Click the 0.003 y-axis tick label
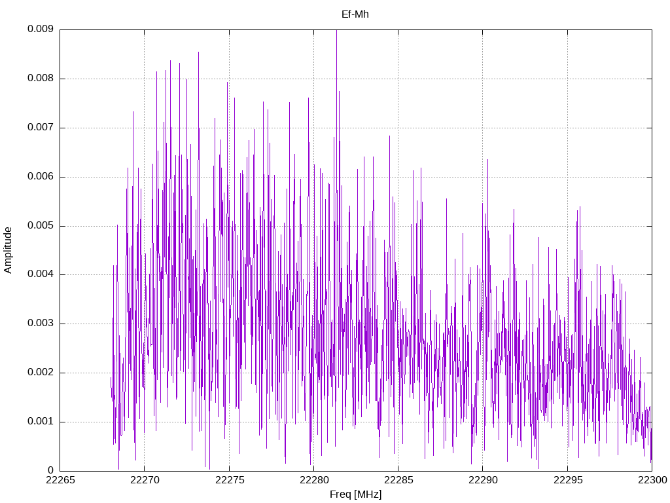This screenshot has width=670, height=503. [x=41, y=324]
